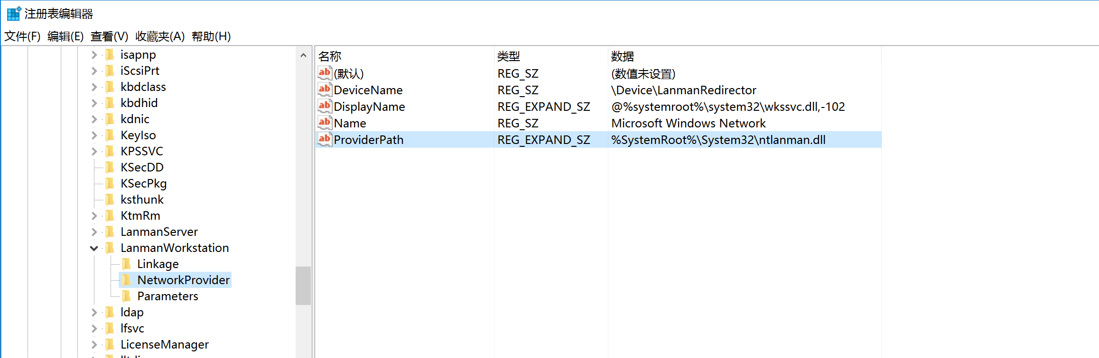Expand the KtmRm registry key
Screen dimensions: 1099x358
(x=94, y=216)
